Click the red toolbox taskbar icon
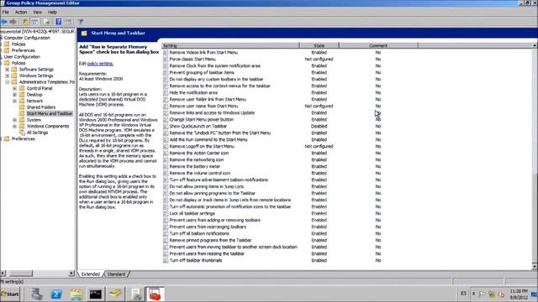538x302 pixels. 155,294
